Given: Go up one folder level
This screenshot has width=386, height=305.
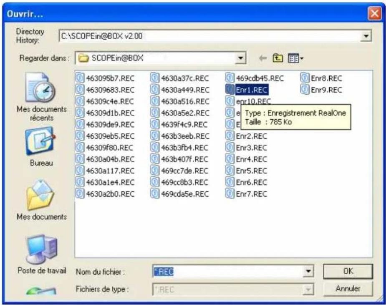Looking at the screenshot, I should [x=278, y=58].
